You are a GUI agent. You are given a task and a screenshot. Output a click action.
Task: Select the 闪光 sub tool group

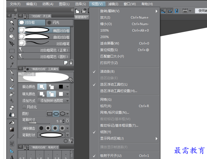pyautogui.click(x=59, y=23)
